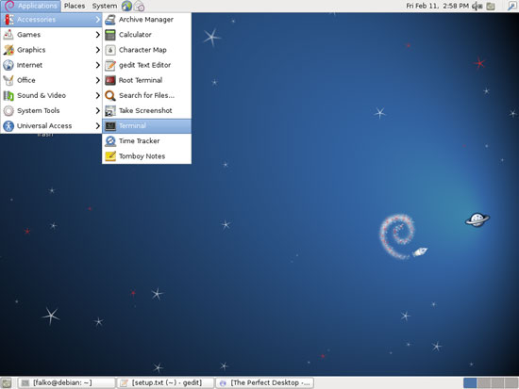Open Archive Manager from the Accessories menu
This screenshot has width=519, height=389.
(x=146, y=20)
